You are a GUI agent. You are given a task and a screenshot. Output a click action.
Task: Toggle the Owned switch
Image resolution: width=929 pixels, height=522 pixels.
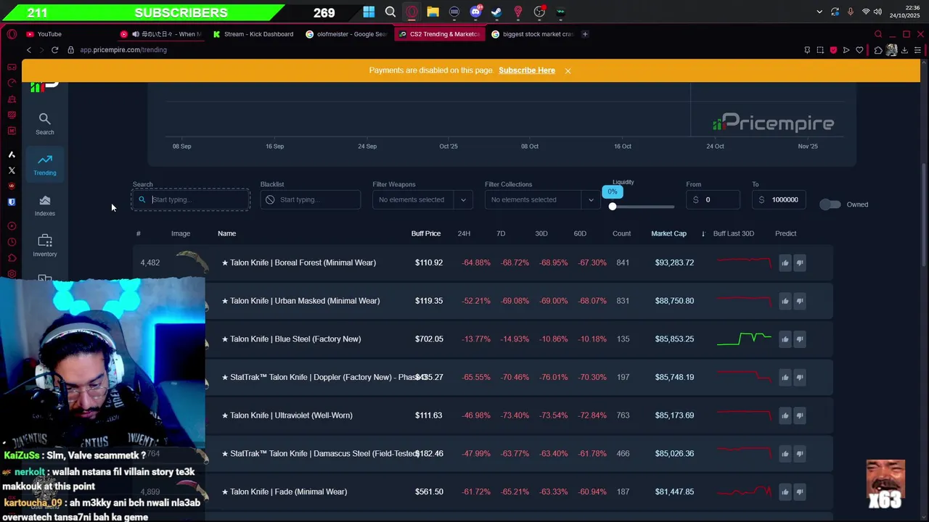click(830, 204)
